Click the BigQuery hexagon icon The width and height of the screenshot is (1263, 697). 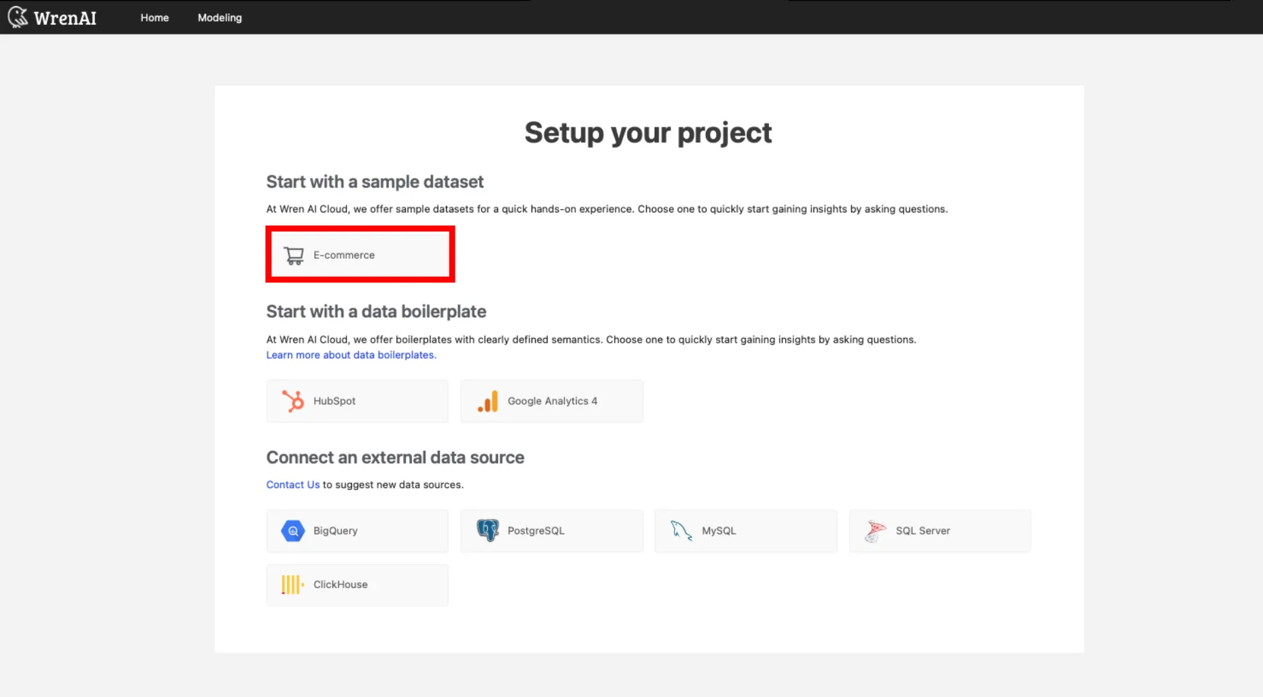pos(293,531)
